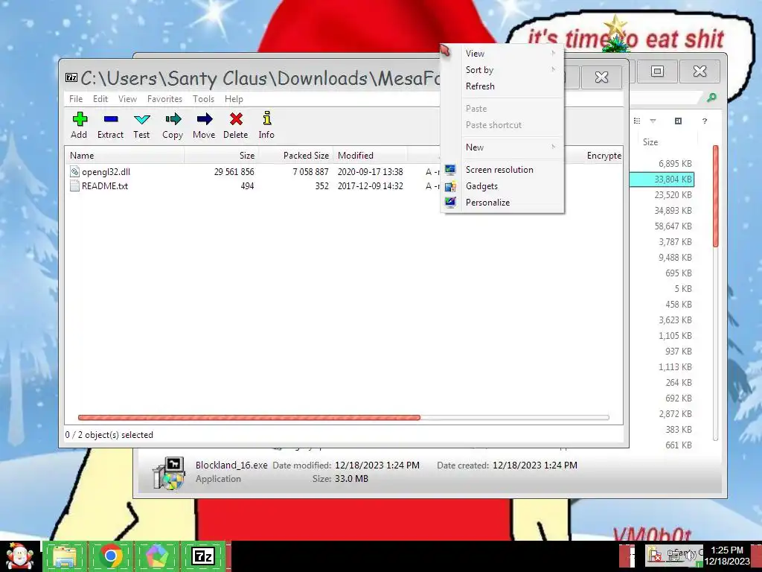Click the opengl32.dll file icon
Image resolution: width=762 pixels, height=572 pixels.
[x=74, y=172]
